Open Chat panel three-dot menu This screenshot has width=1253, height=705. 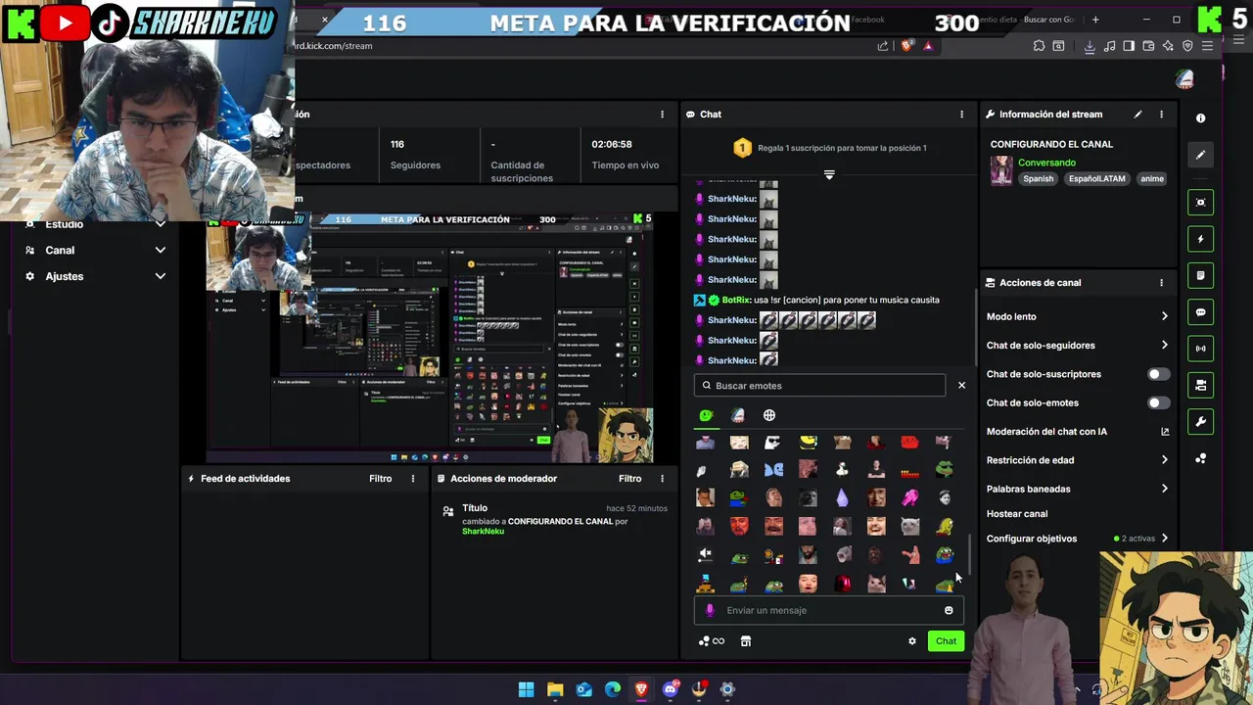coord(961,115)
